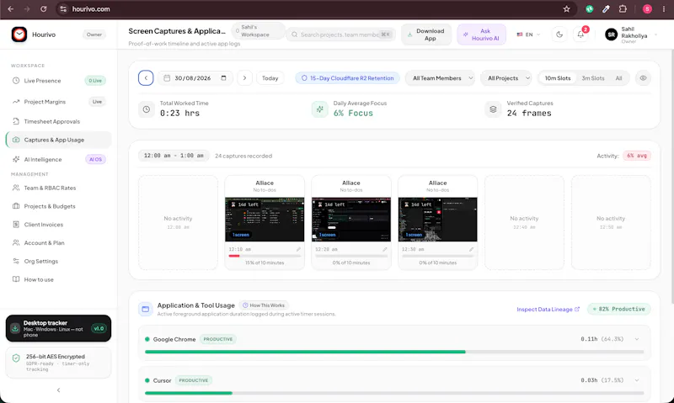Expand the Google Chrome usage row
This screenshot has height=403, width=674.
pyautogui.click(x=637, y=339)
